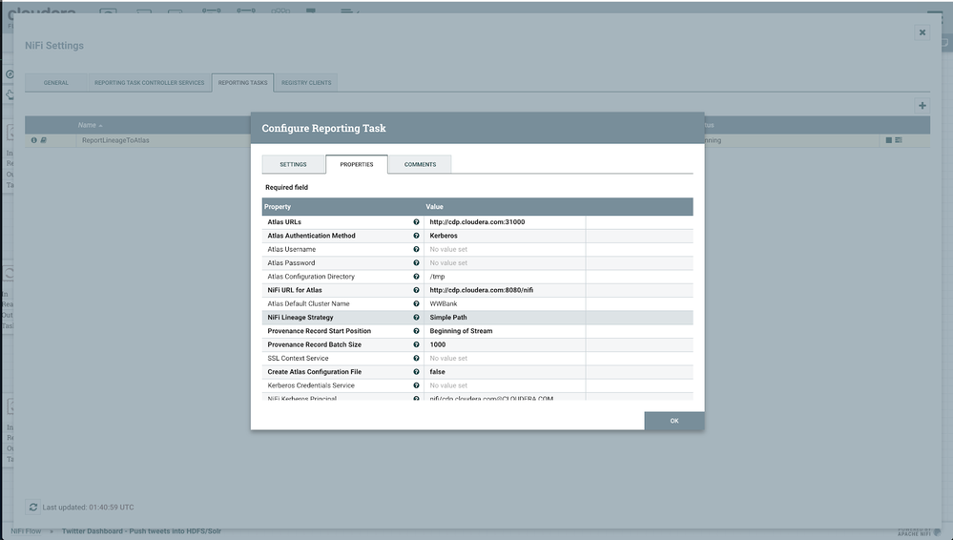Switch to the Properties tab

point(357,164)
